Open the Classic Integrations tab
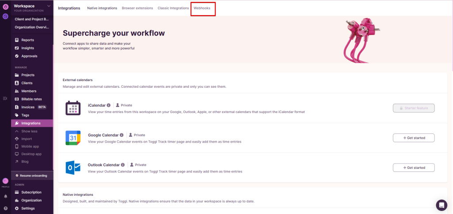The height and width of the screenshot is (214, 453). tap(173, 8)
